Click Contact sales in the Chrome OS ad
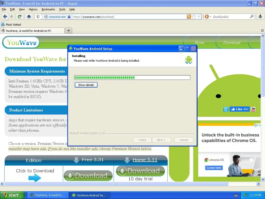 [214, 168]
